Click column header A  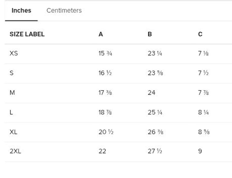[101, 34]
